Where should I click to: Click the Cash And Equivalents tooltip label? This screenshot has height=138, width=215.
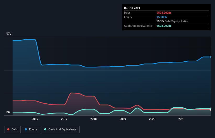138,26
